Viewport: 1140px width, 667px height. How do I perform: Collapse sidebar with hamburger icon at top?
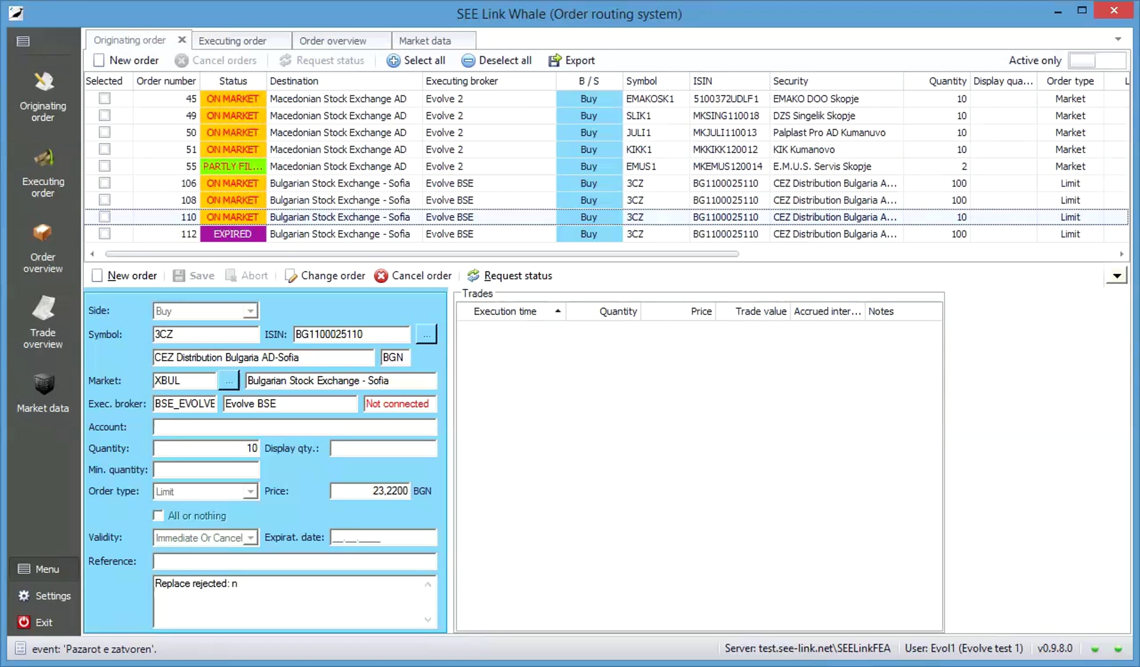[23, 41]
